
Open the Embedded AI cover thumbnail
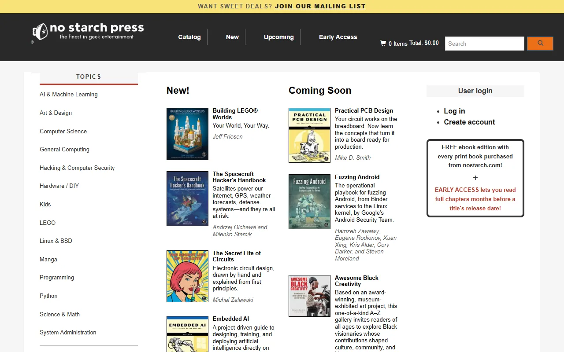pyautogui.click(x=187, y=334)
